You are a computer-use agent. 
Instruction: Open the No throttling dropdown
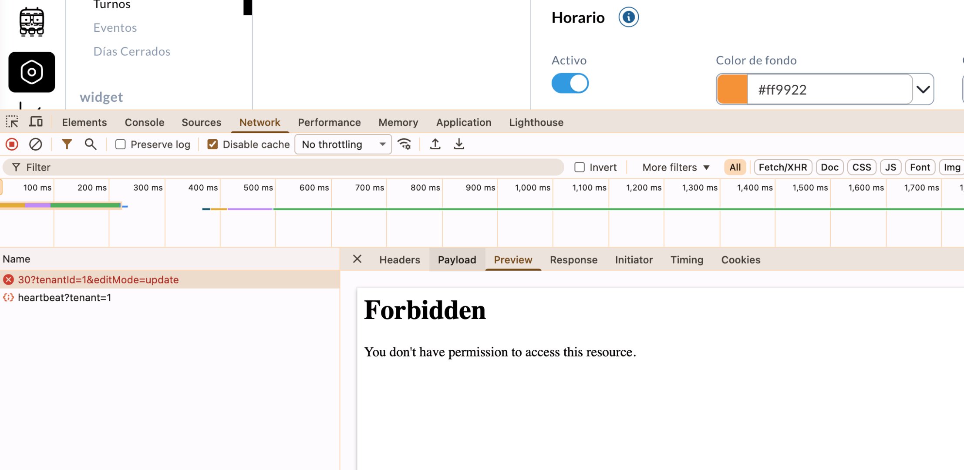coord(343,144)
